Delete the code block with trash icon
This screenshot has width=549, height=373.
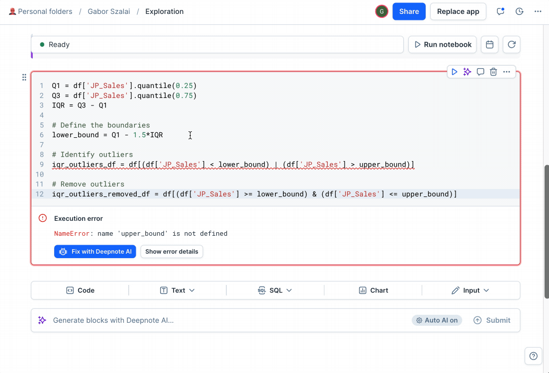(x=493, y=72)
